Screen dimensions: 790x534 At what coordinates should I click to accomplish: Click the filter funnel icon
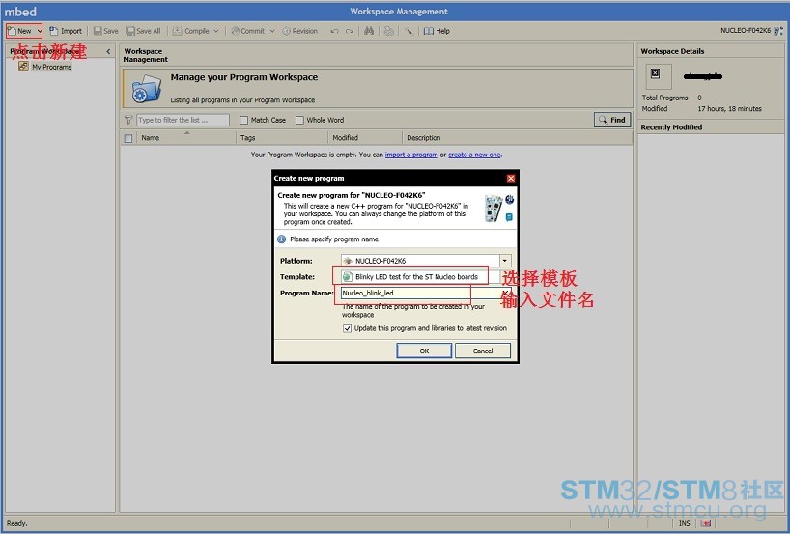128,120
